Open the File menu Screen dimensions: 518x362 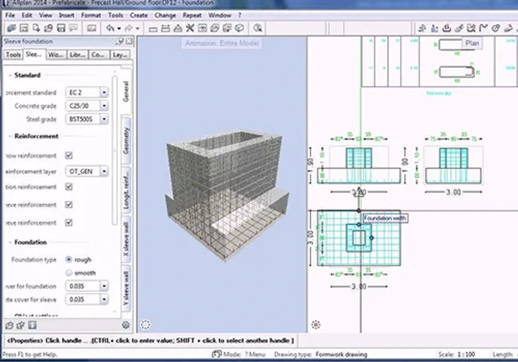10,15
